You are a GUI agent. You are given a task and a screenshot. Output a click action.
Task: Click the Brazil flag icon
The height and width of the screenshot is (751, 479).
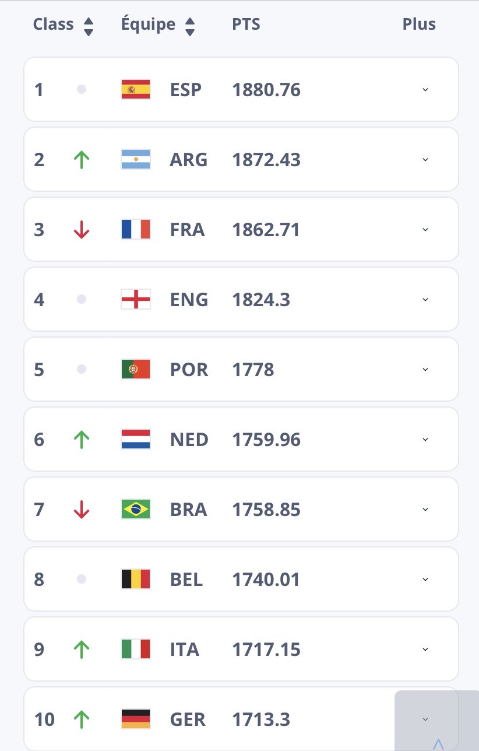pyautogui.click(x=136, y=510)
